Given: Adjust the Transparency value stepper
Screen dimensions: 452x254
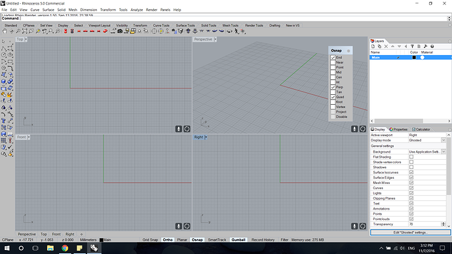Looking at the screenshot, I should coord(443,224).
